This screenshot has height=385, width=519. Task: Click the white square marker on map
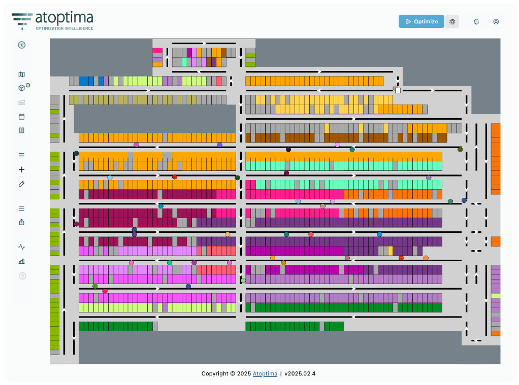[398, 90]
